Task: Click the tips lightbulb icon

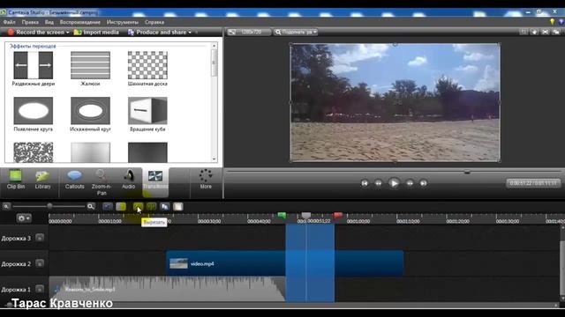Action: point(552,21)
